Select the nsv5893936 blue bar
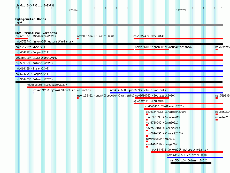Screen dimensions: 230x173 click(x=119, y=66)
